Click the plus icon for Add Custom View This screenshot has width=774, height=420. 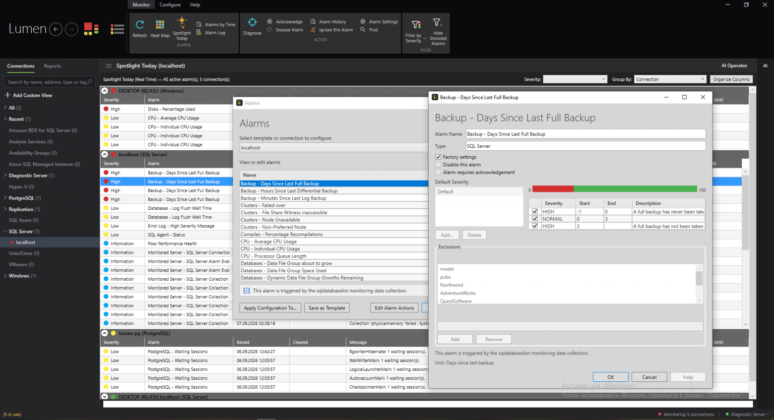pos(7,95)
